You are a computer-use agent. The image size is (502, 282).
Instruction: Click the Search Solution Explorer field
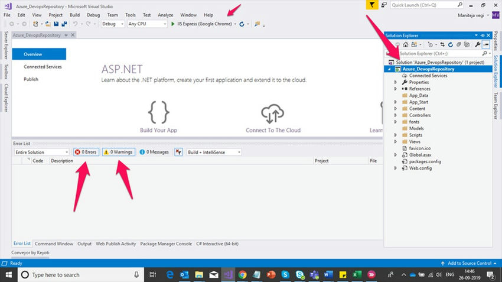(x=437, y=54)
